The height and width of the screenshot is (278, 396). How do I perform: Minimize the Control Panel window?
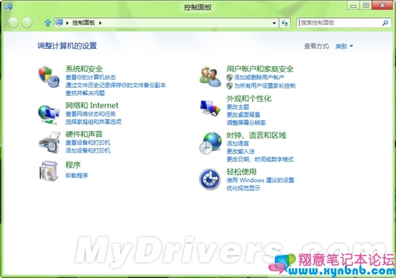(354, 6)
